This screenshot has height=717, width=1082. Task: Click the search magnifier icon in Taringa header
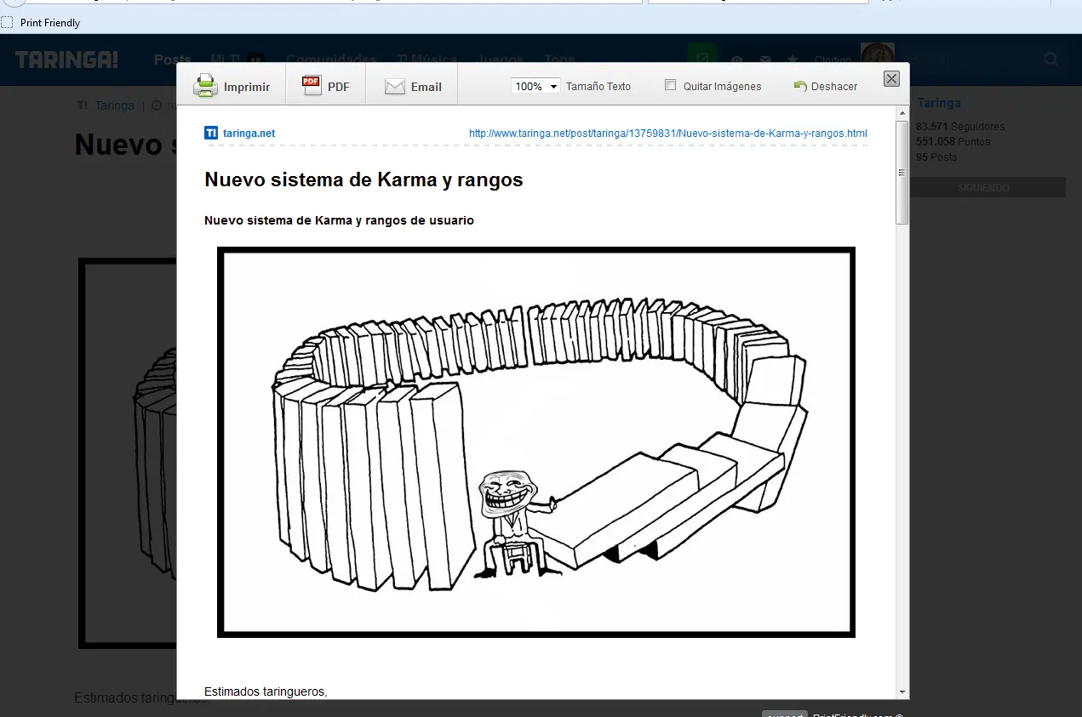tap(1051, 60)
